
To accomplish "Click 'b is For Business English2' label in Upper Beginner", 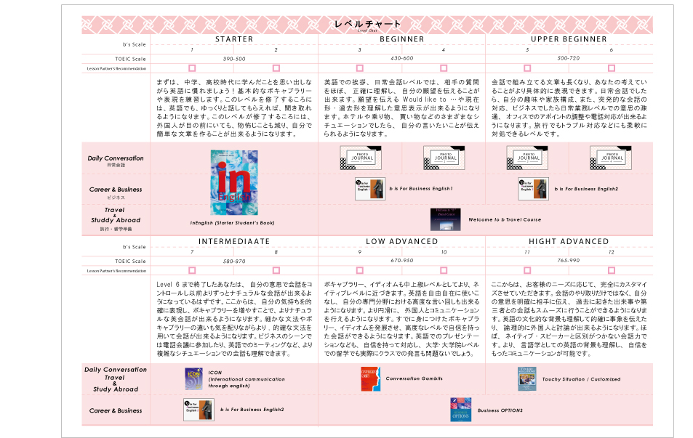I will 586,189.
